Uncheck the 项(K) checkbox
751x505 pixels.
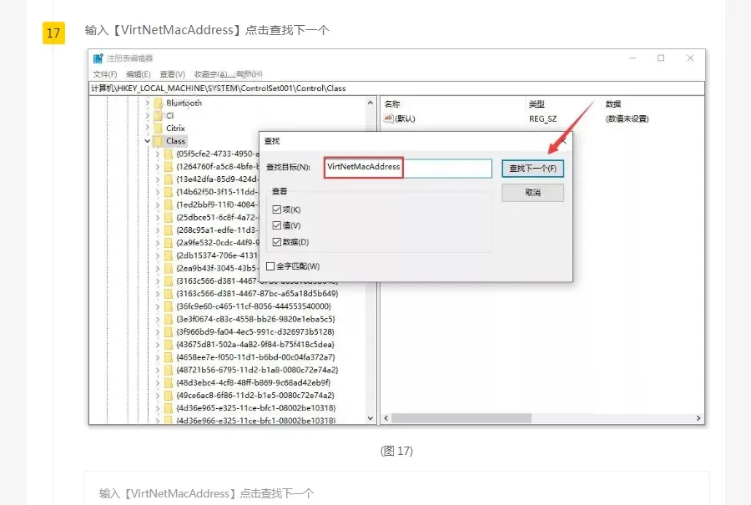(x=276, y=210)
